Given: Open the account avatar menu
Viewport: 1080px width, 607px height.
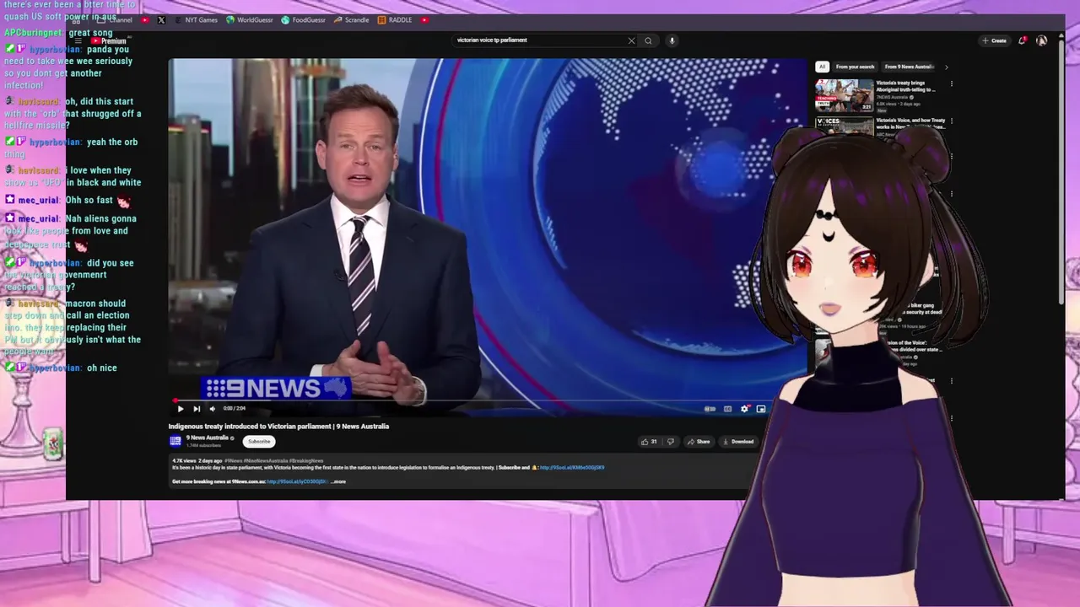Looking at the screenshot, I should click(1041, 40).
